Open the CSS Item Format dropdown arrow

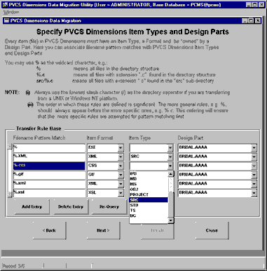(x=121, y=166)
